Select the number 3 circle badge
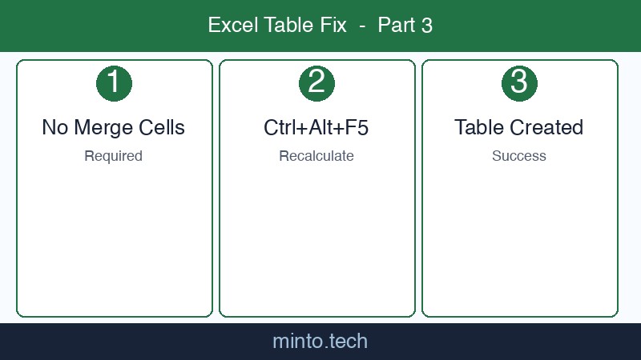The height and width of the screenshot is (360, 641). click(x=519, y=83)
